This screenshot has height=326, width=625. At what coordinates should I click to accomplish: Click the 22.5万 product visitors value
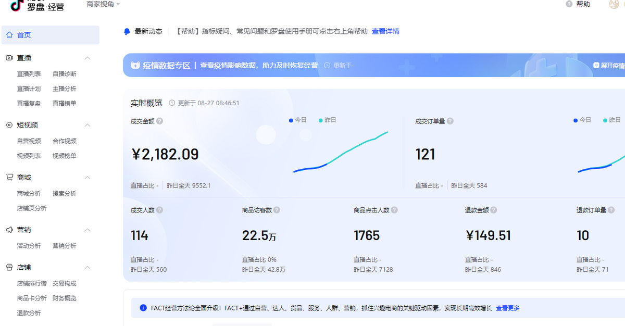click(x=259, y=236)
